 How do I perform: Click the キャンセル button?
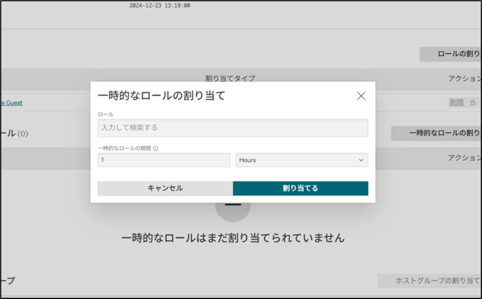pos(165,188)
